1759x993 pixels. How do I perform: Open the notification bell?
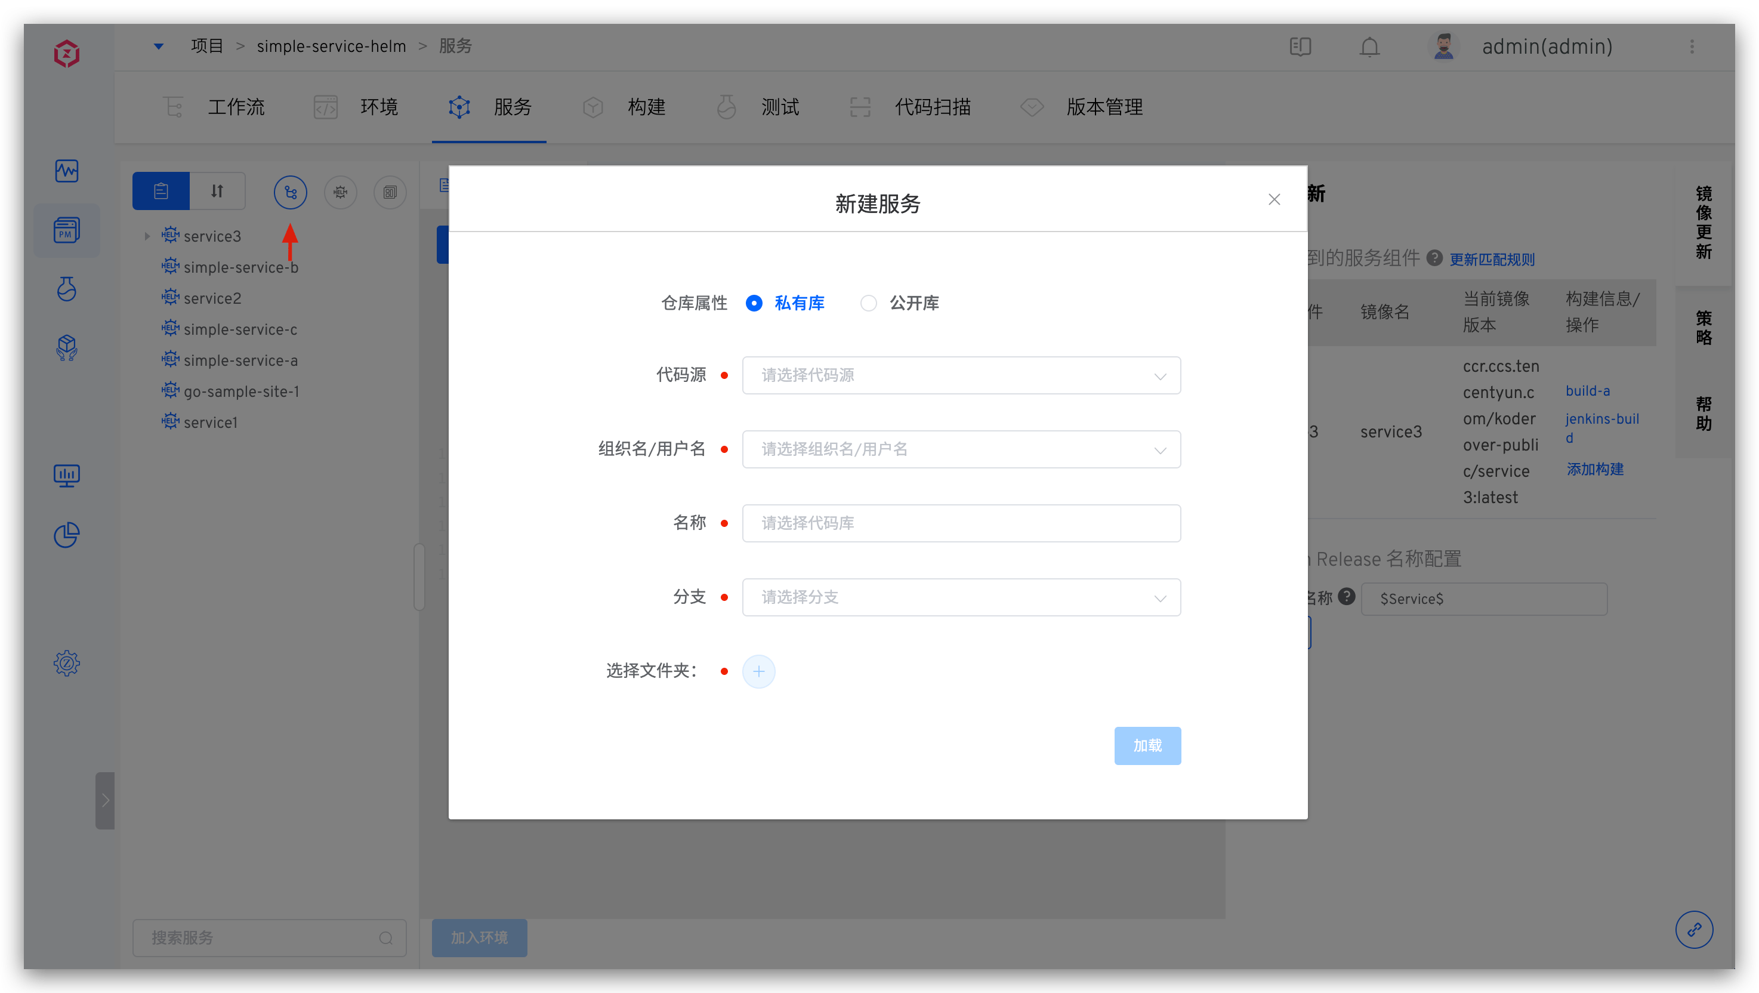pyautogui.click(x=1369, y=47)
